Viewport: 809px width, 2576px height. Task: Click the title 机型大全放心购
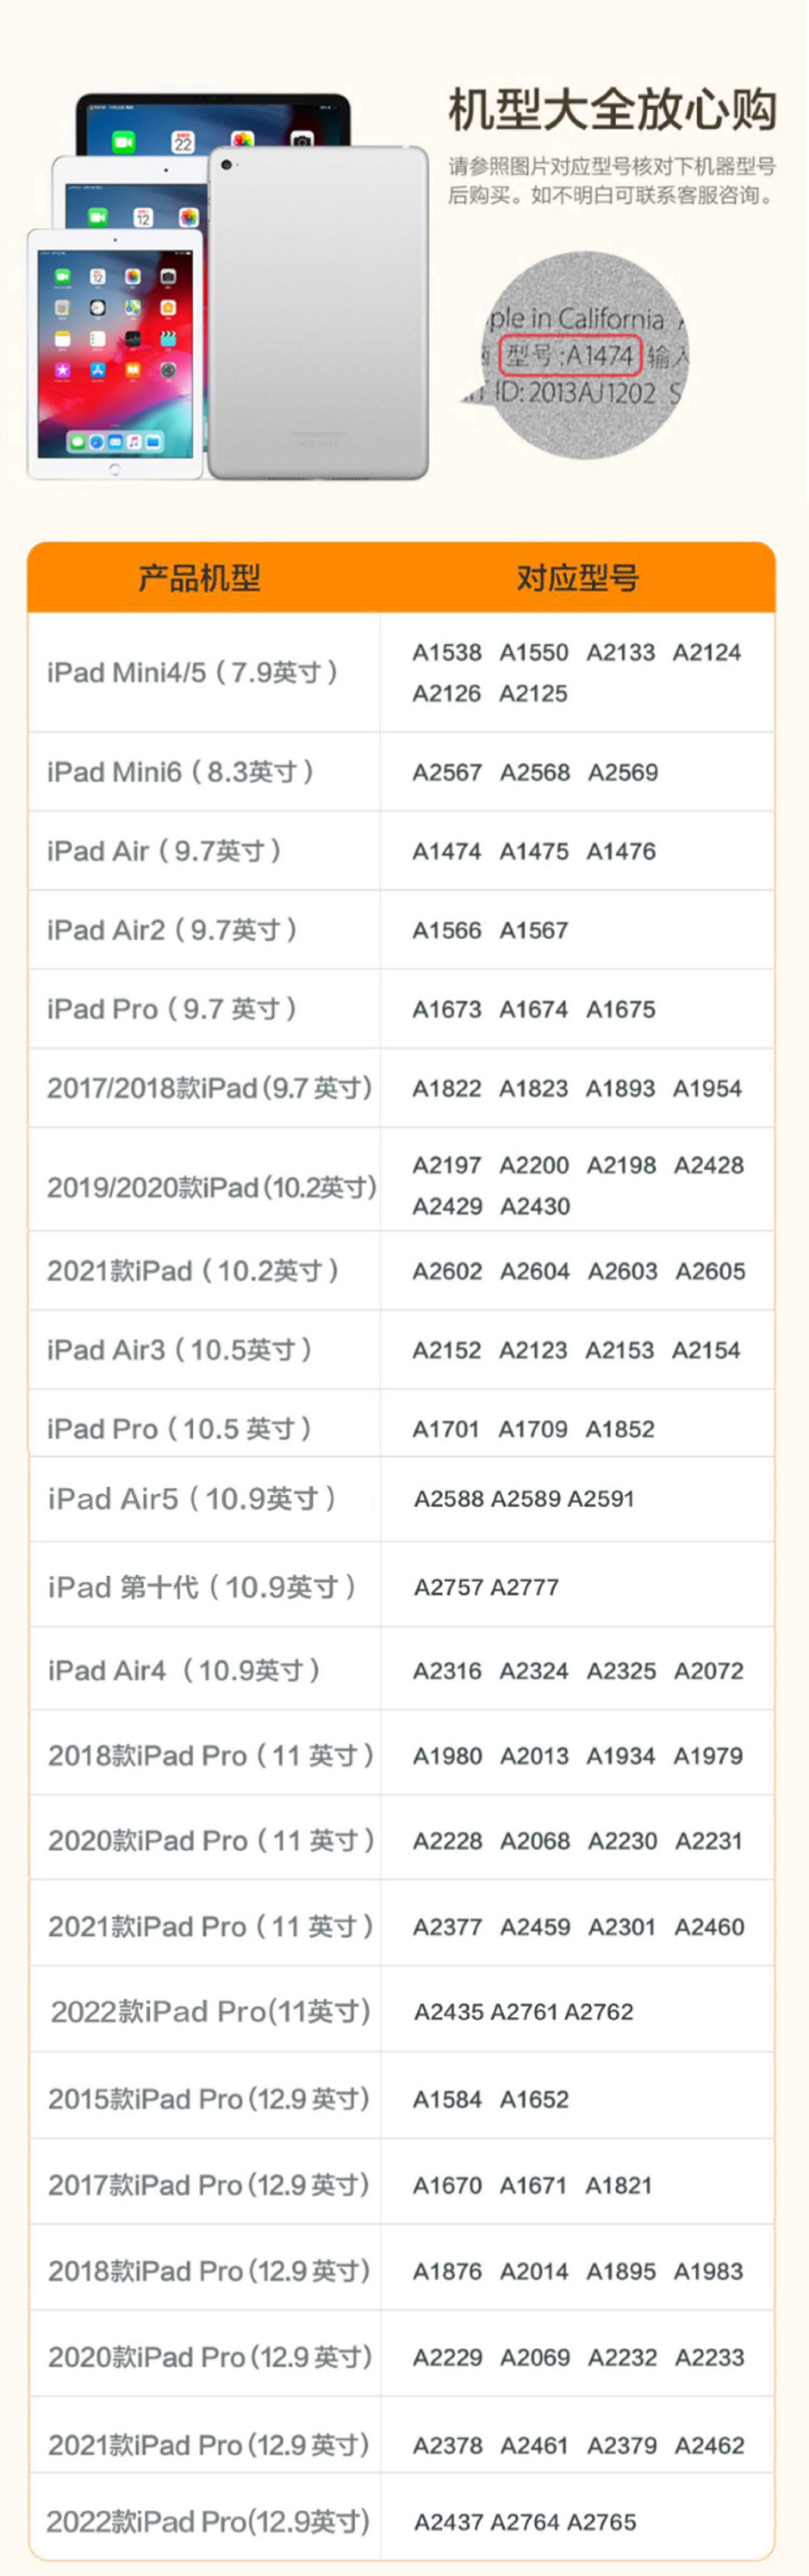tap(611, 109)
